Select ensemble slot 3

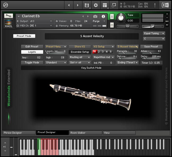point(103,52)
